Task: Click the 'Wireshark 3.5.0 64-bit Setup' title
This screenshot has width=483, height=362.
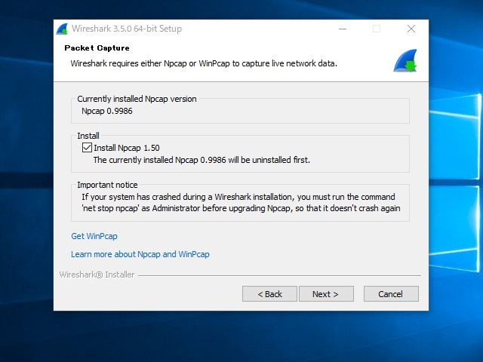Action: tap(127, 29)
